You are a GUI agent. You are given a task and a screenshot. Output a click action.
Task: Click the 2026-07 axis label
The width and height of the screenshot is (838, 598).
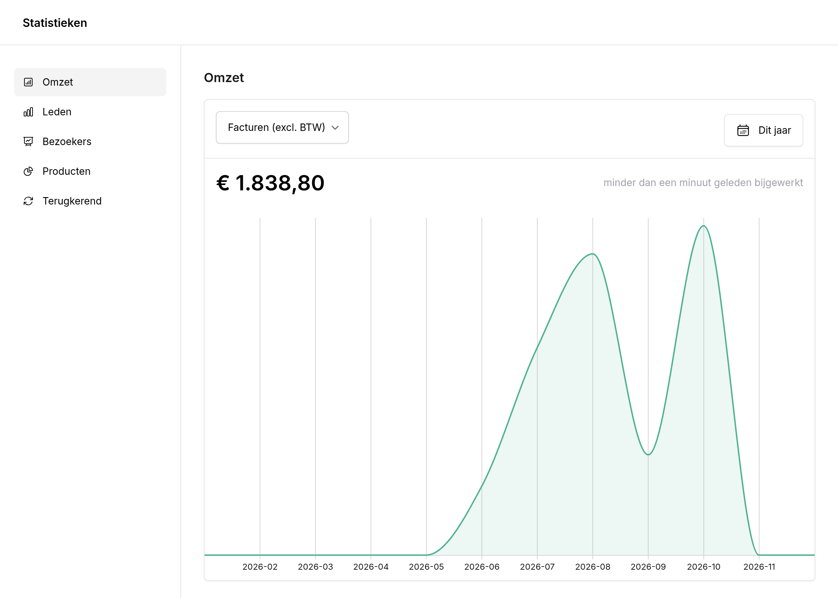(537, 567)
